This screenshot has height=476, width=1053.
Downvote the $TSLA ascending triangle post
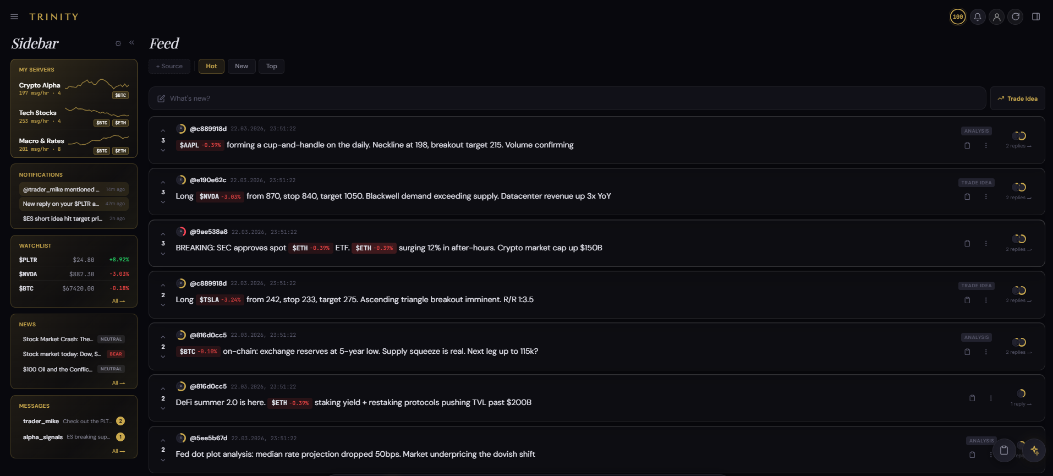163,305
